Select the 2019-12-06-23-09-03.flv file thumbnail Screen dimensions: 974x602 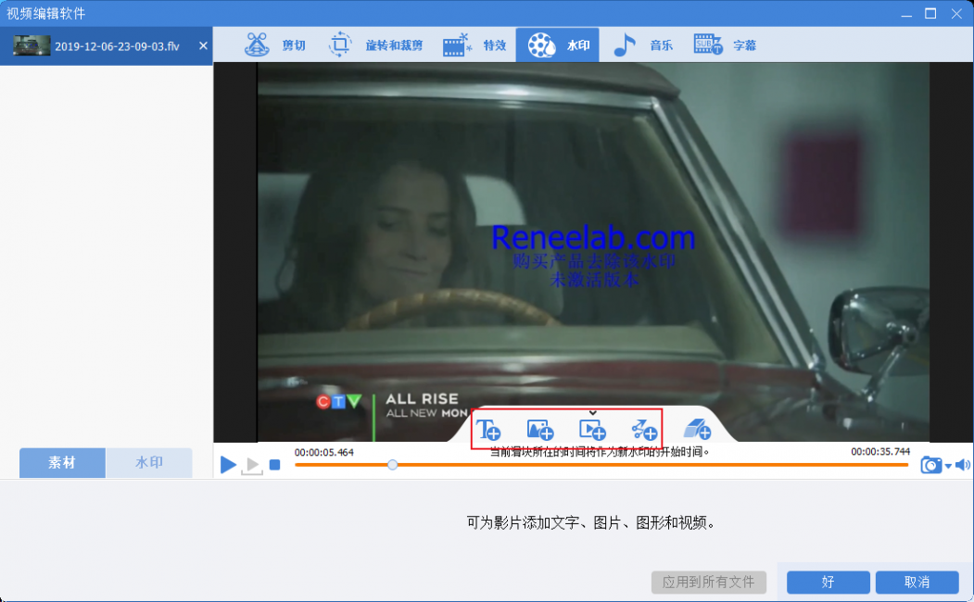tap(32, 46)
